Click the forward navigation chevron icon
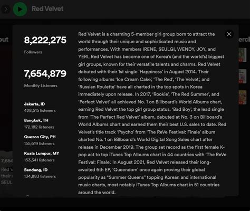 (x=6, y=9)
